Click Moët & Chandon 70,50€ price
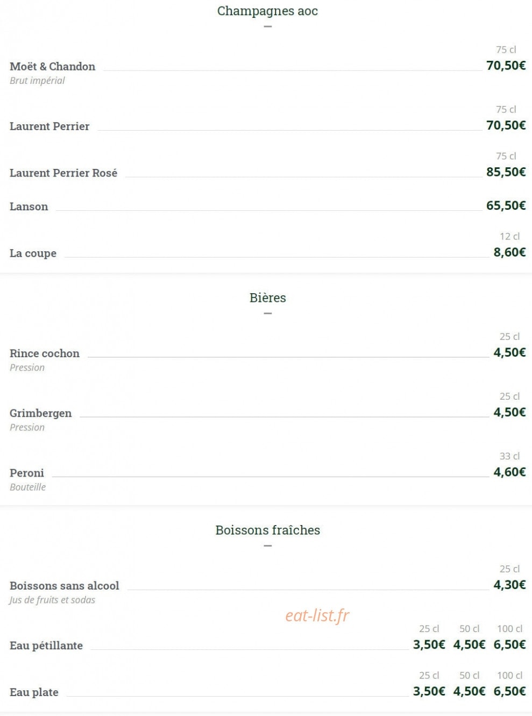Screen dimensions: 532x716 click(506, 66)
